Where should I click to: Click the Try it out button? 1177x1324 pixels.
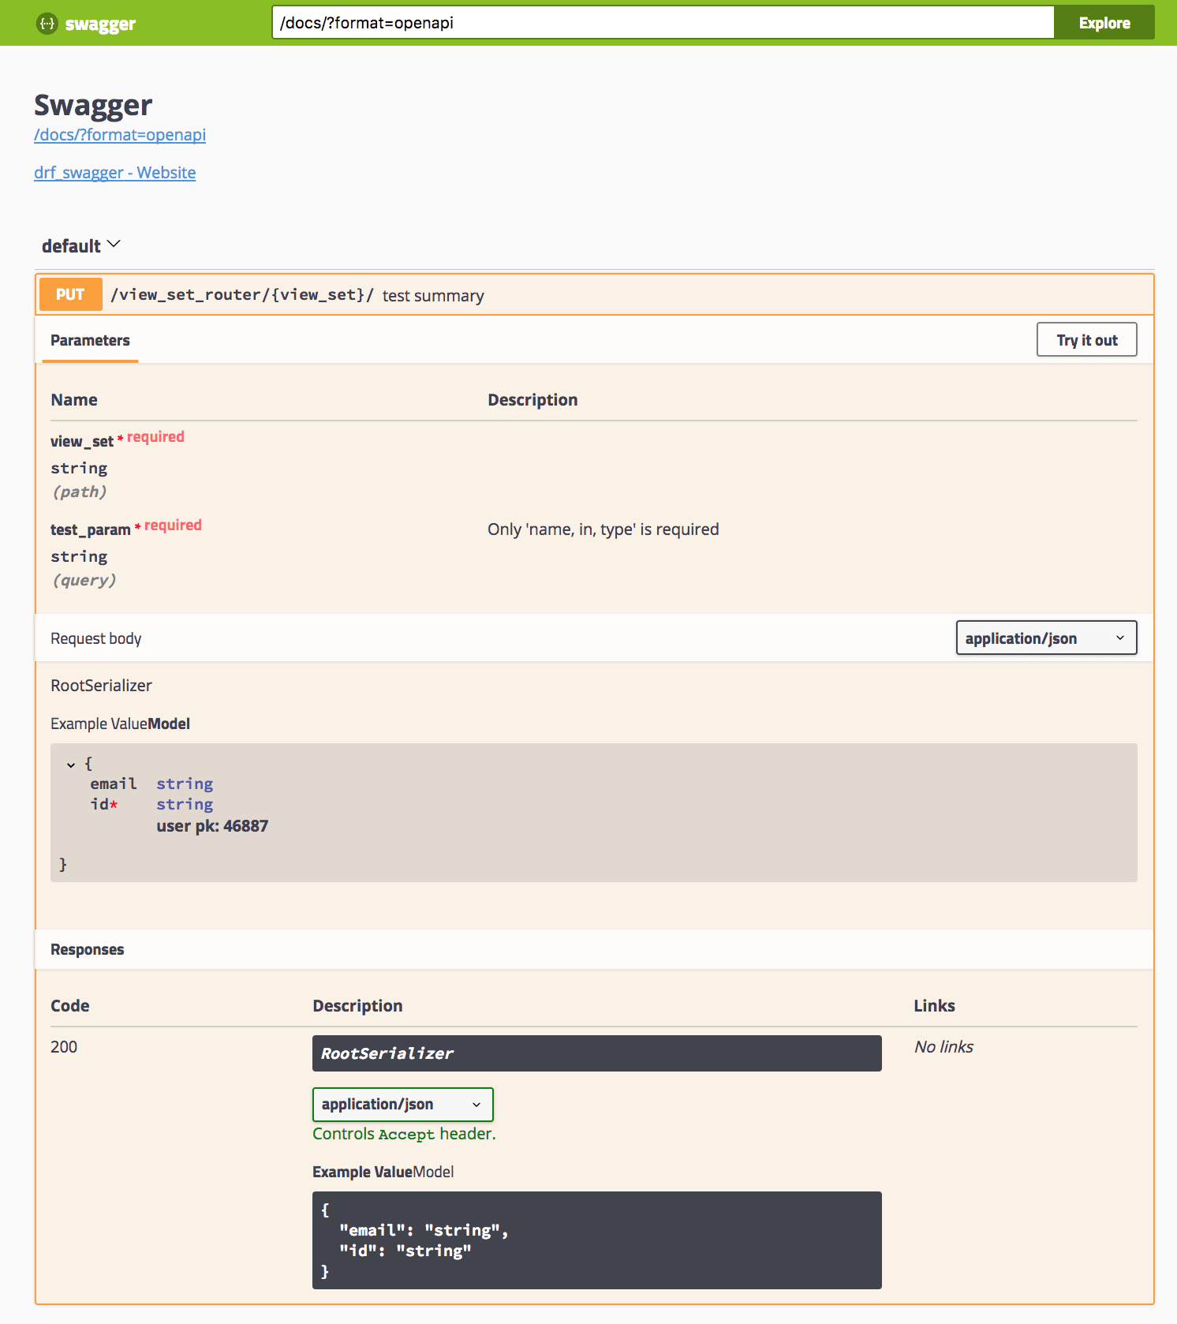[x=1086, y=339]
